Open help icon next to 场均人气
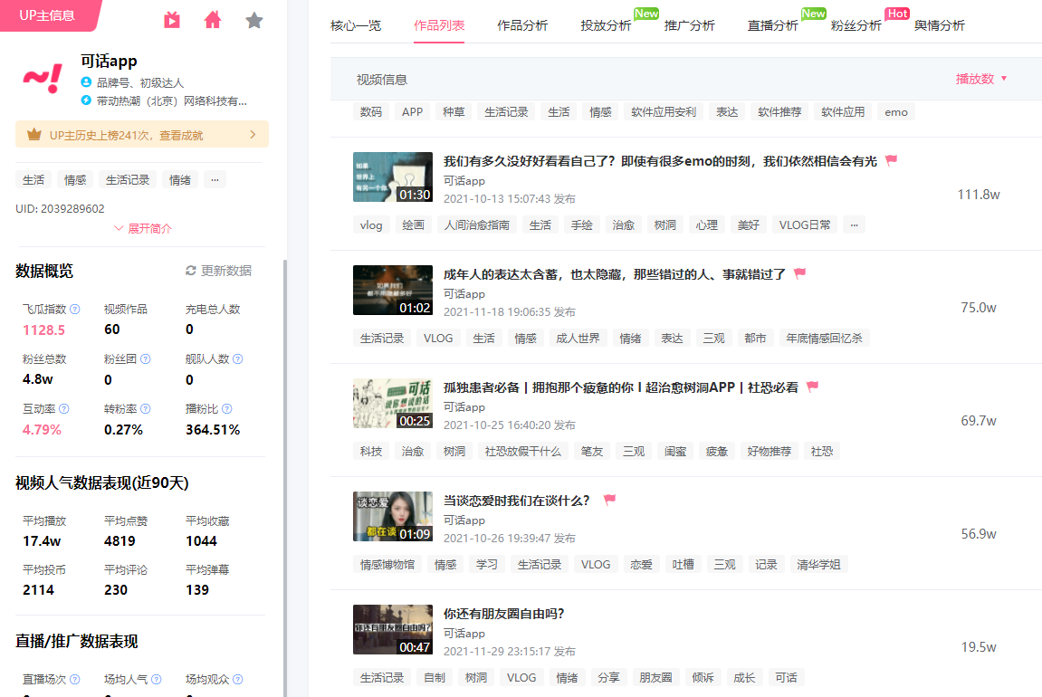Image resolution: width=1042 pixels, height=697 pixels. click(157, 679)
